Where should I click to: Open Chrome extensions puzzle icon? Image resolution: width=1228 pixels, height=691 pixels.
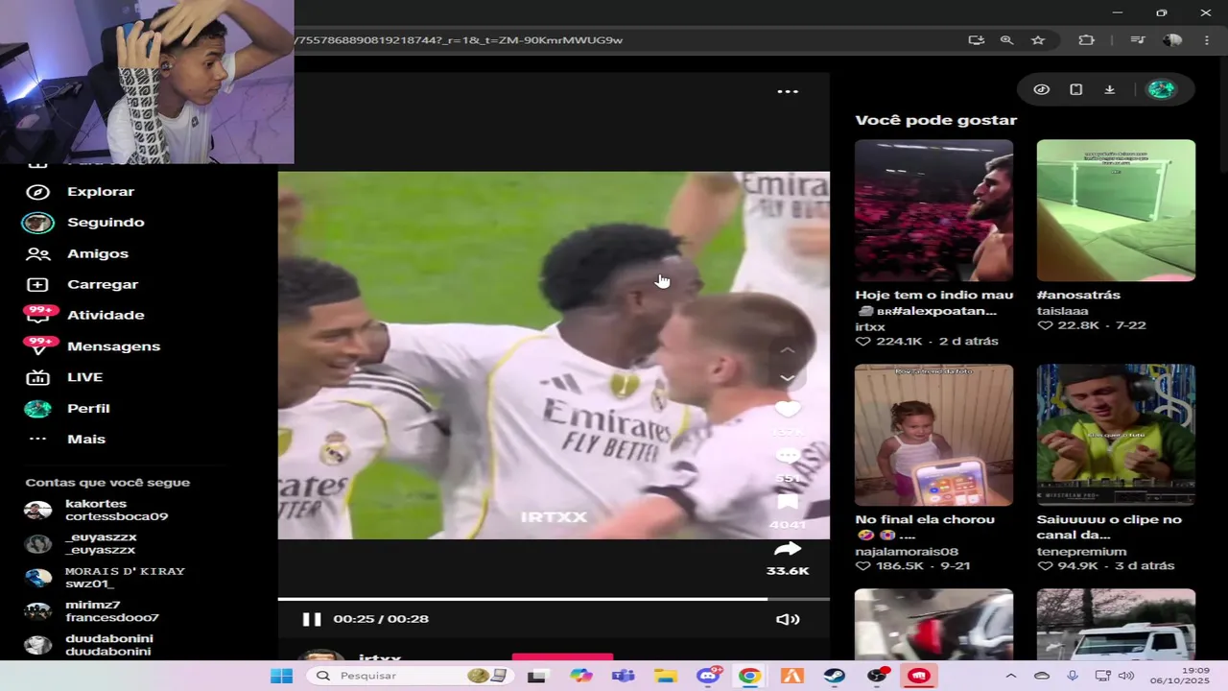(x=1087, y=40)
